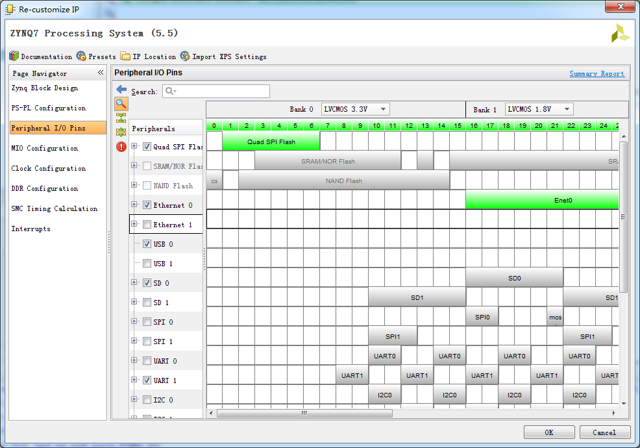640x448 pixels.
Task: Enable the UART 0 checkbox
Action: click(x=147, y=360)
